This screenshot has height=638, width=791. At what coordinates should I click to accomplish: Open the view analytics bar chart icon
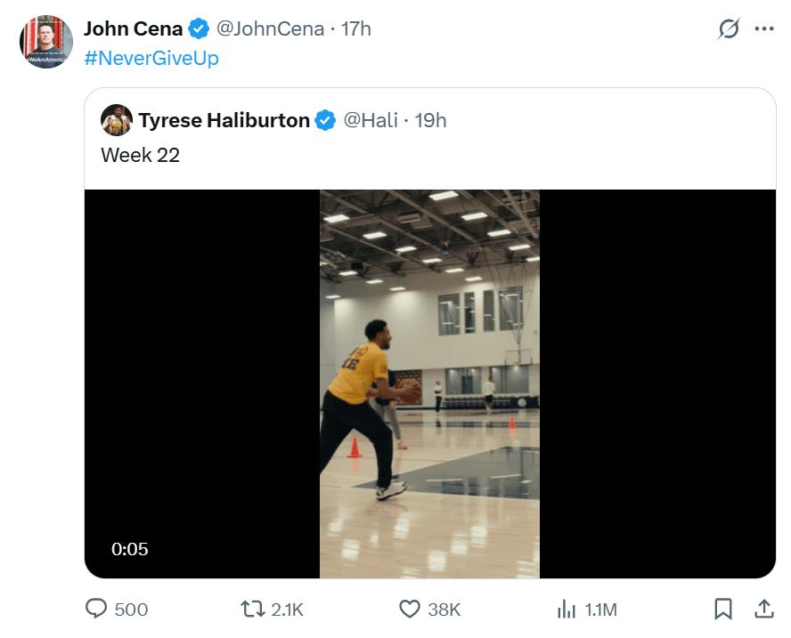tap(567, 609)
